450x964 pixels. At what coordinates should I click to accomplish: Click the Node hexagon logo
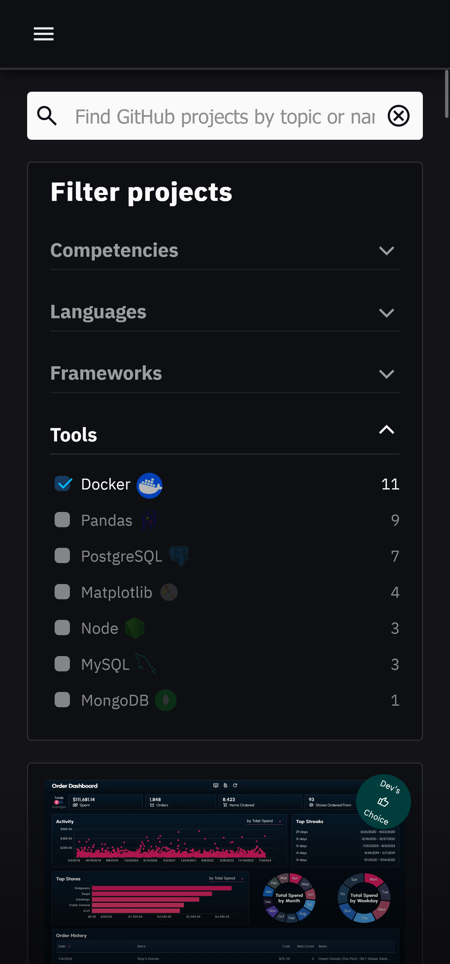[135, 628]
